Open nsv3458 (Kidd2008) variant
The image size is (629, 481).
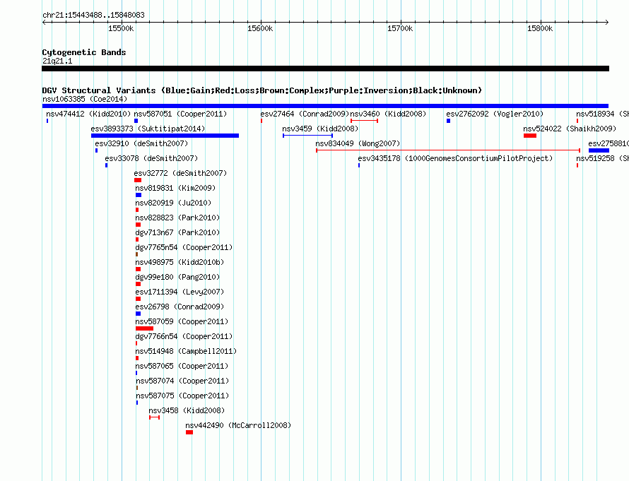(187, 410)
